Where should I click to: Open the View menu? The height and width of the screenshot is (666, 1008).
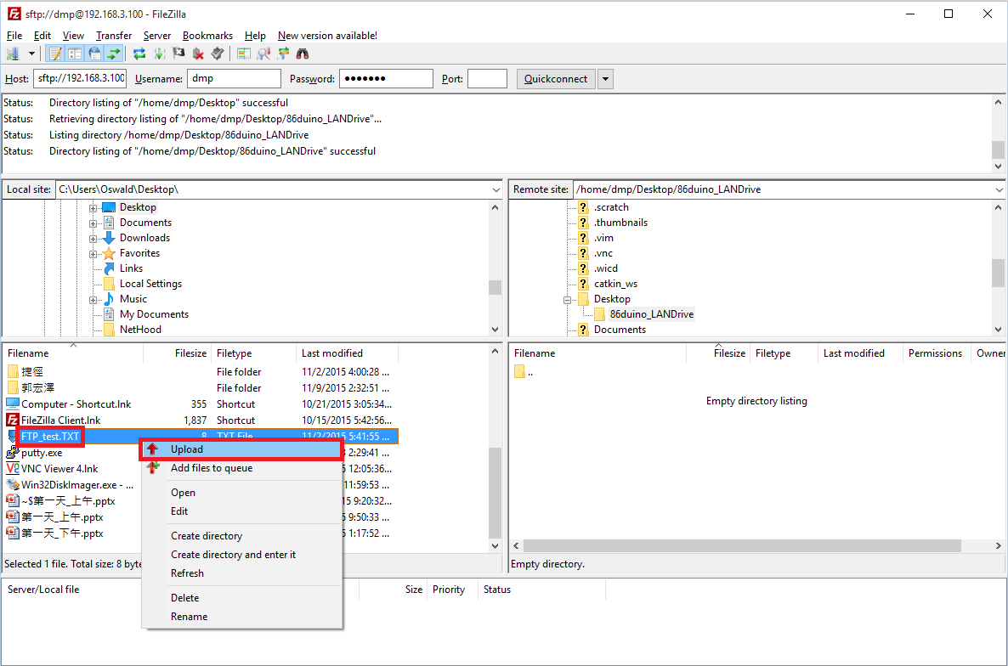(73, 36)
